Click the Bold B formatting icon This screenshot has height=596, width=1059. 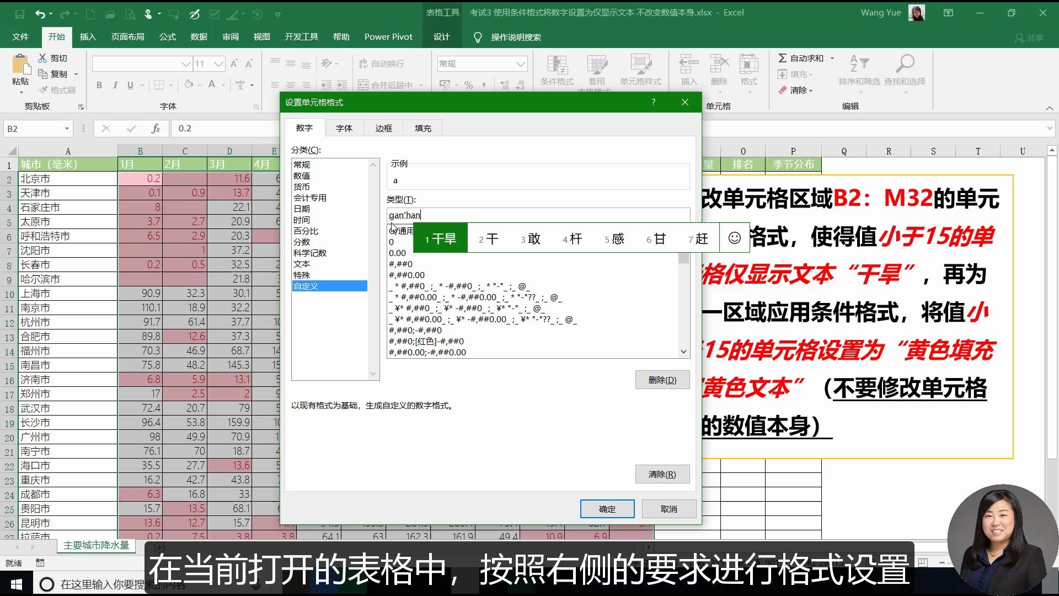tap(99, 85)
